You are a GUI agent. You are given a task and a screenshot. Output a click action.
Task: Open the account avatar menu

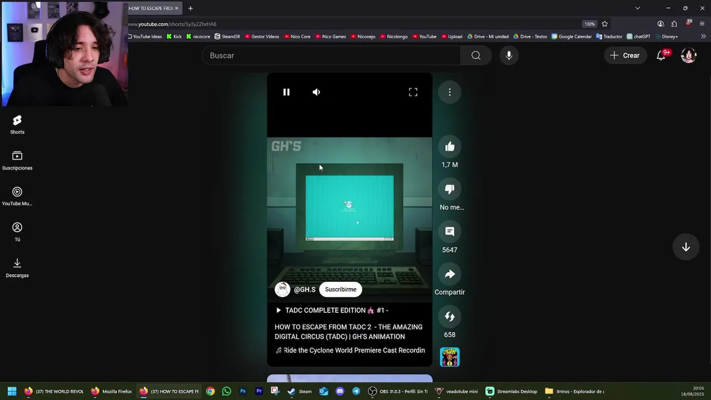click(x=689, y=56)
